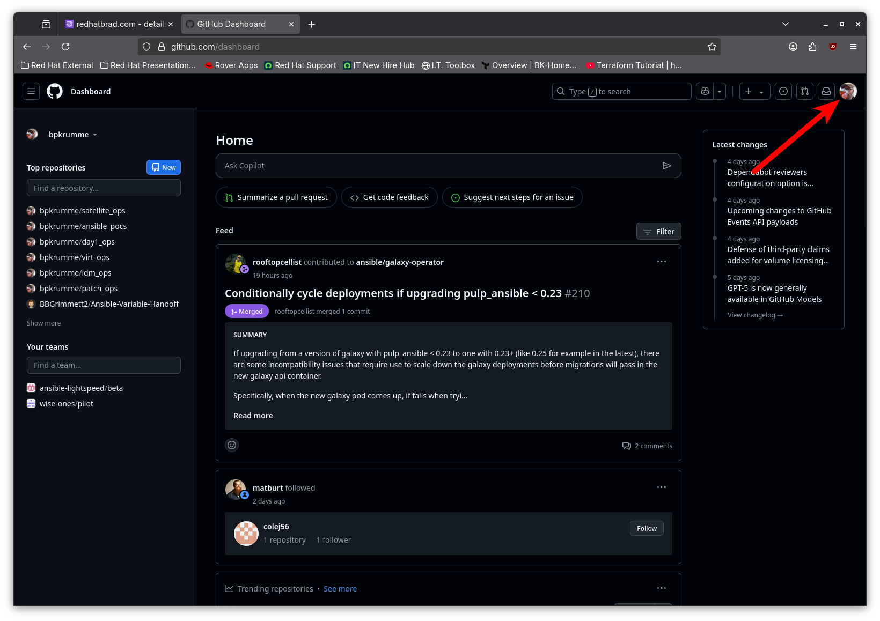Image resolution: width=880 pixels, height=621 pixels.
Task: Add reaction with smiley icon
Action: pos(232,445)
